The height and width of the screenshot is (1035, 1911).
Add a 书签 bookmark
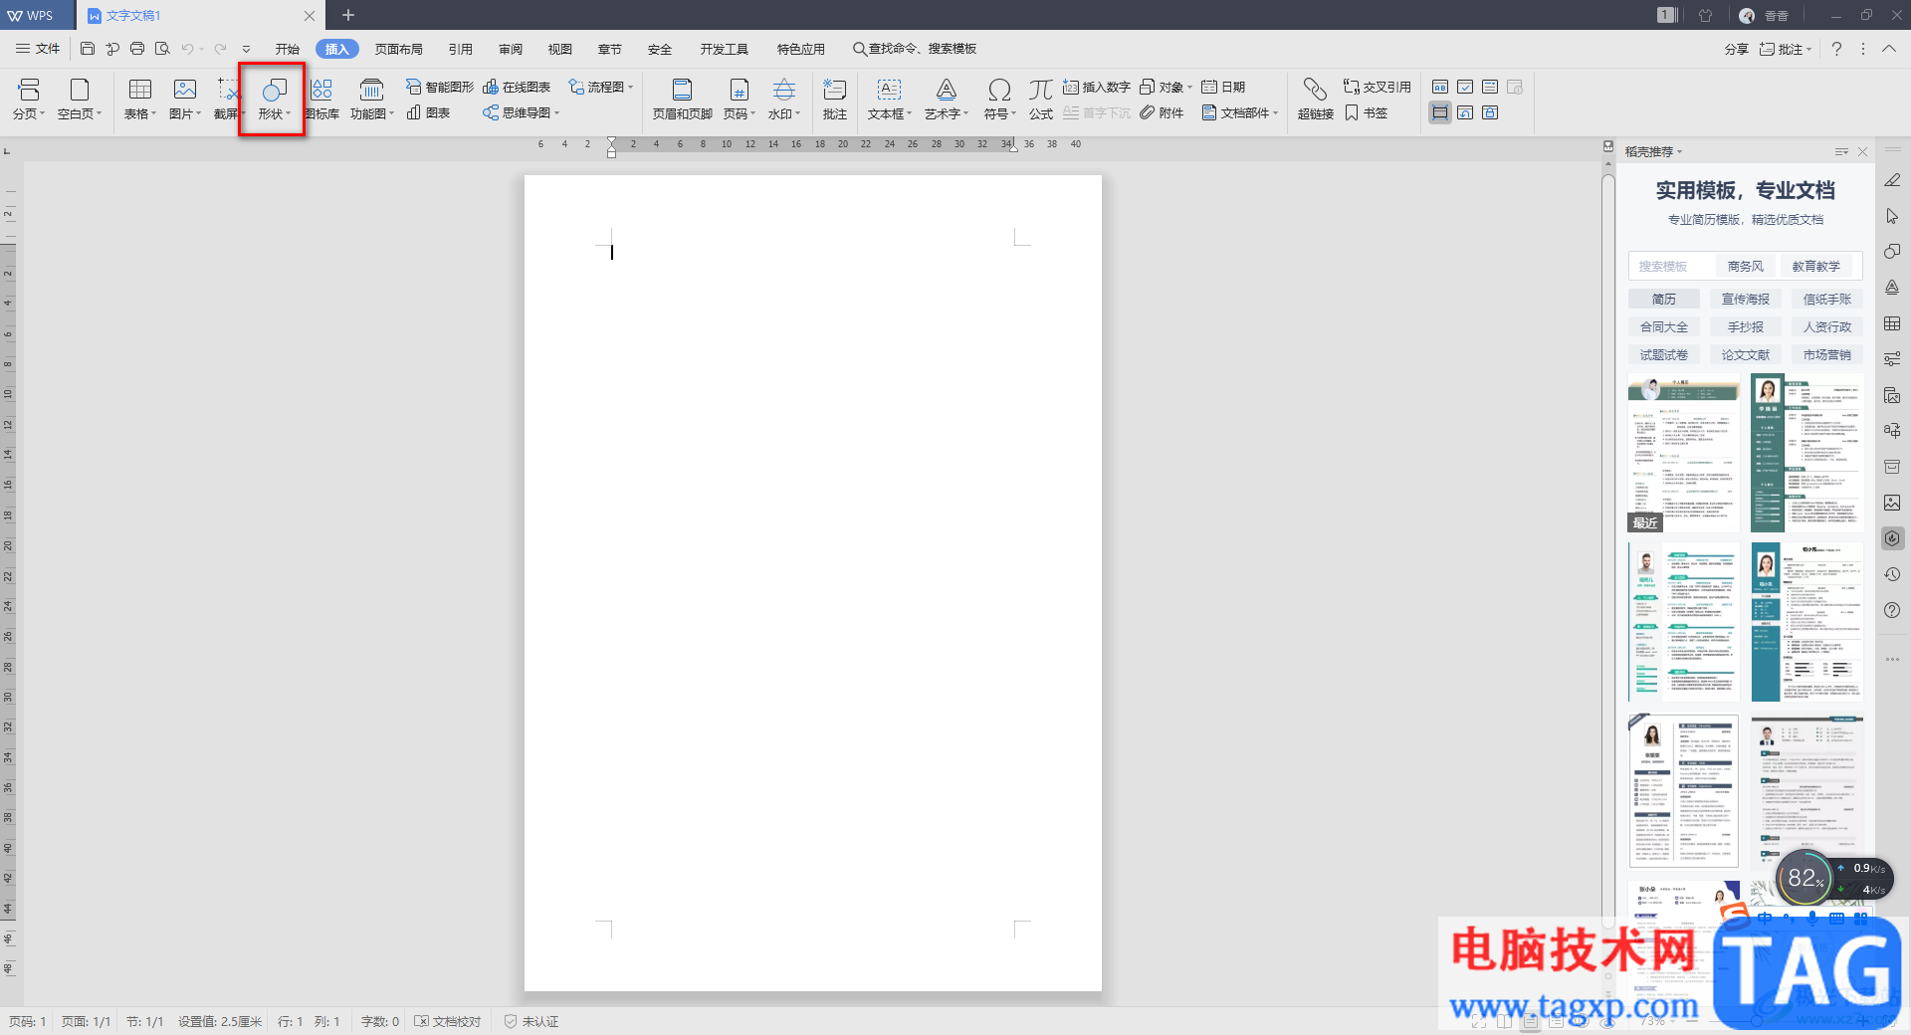1367,113
